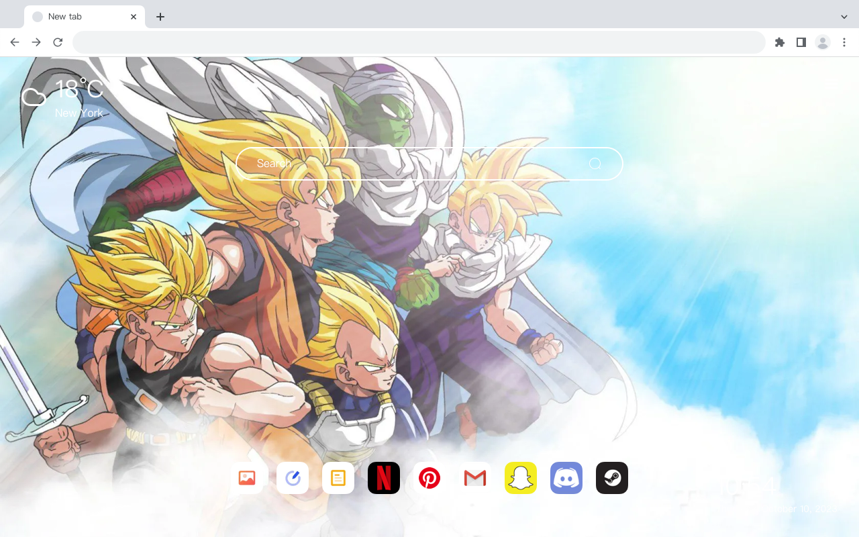Click the 18°C temperature reading
Image resolution: width=859 pixels, height=537 pixels.
click(x=79, y=89)
